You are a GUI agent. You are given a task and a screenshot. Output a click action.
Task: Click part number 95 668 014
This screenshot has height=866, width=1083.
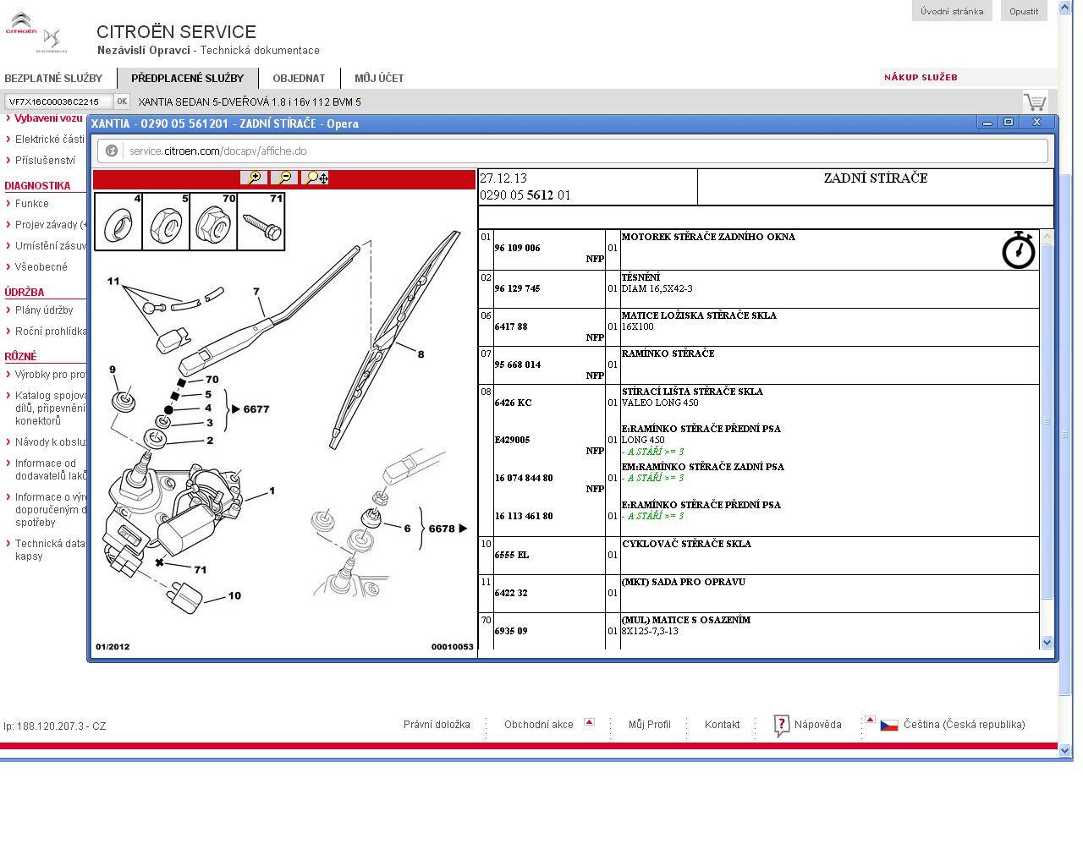point(517,365)
